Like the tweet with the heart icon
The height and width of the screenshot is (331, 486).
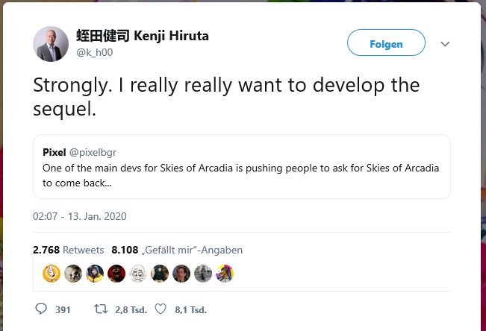tap(160, 309)
